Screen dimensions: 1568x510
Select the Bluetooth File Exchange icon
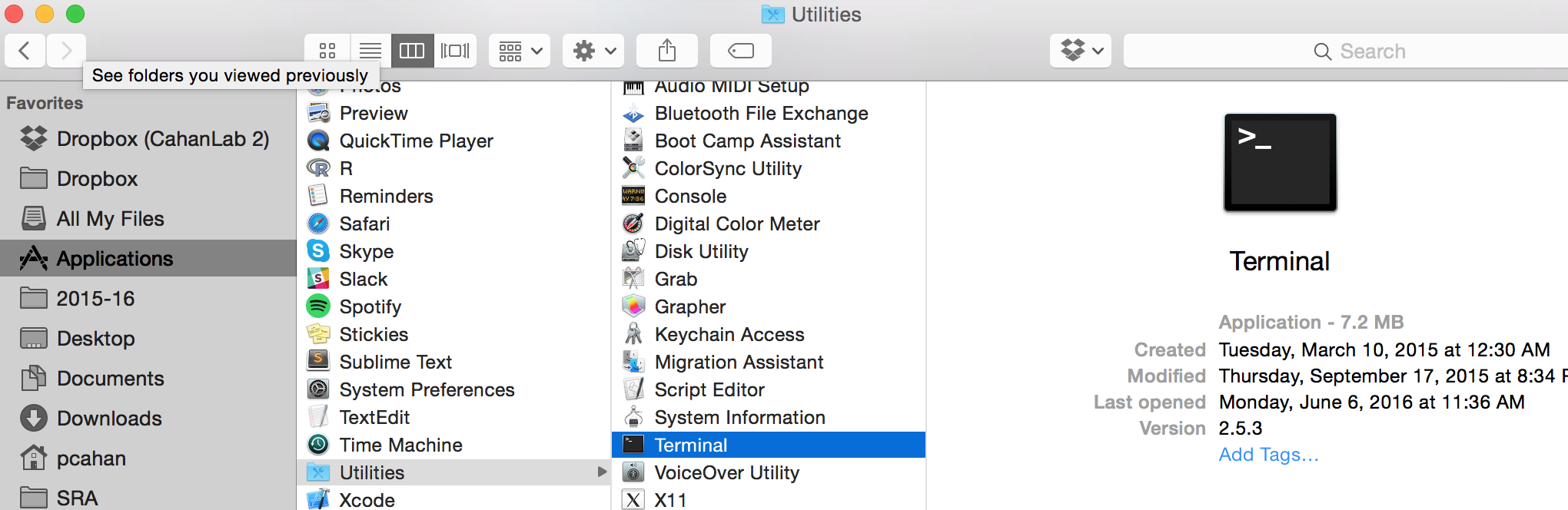633,114
